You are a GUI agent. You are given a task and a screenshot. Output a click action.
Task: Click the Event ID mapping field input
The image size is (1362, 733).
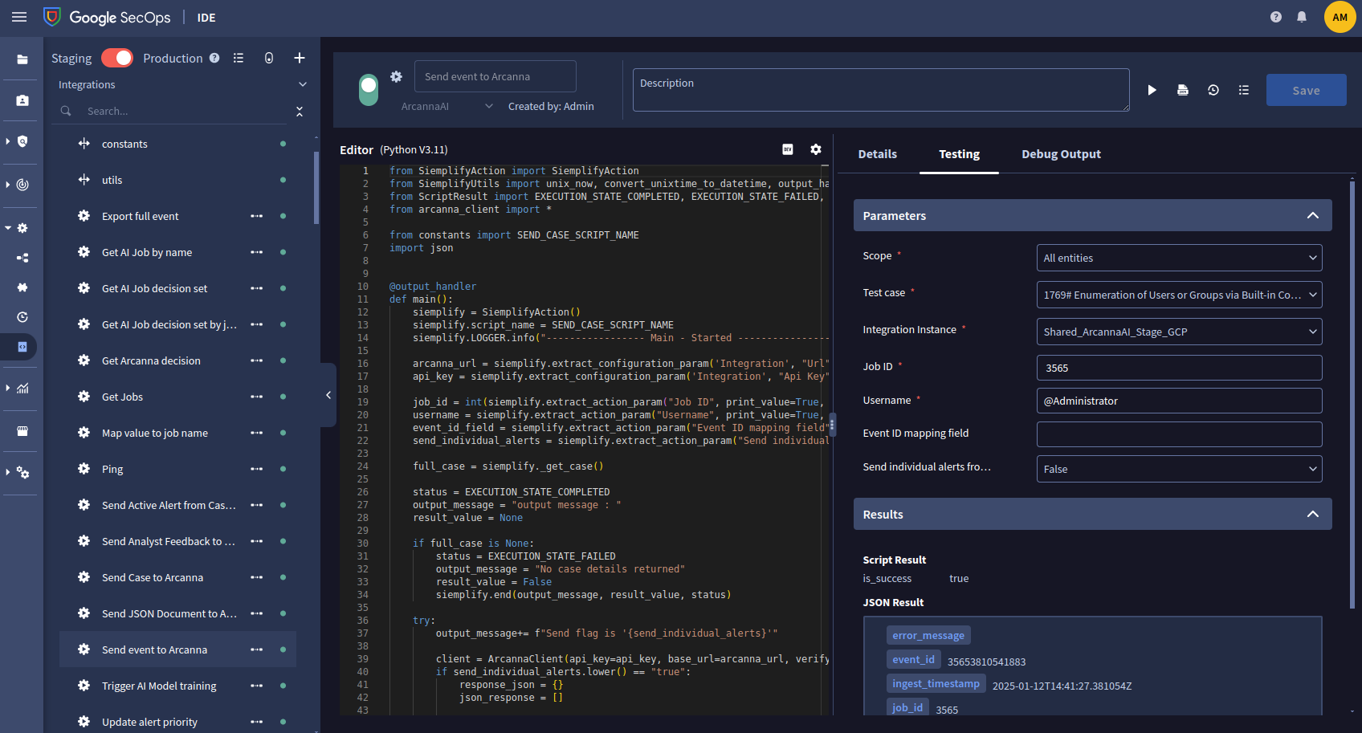(x=1179, y=434)
